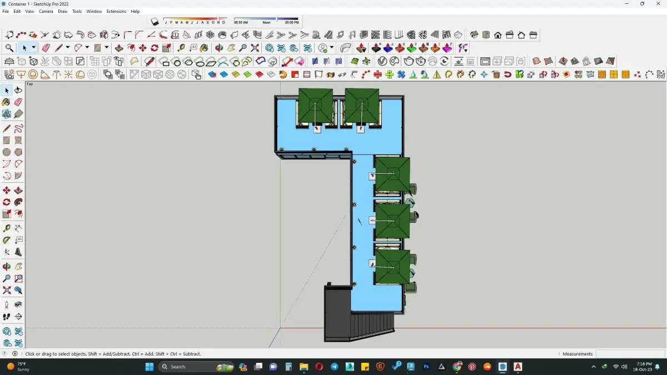This screenshot has width=667, height=375.
Task: Select the Line pencil tool in left toolbar
Action: pyautogui.click(x=7, y=128)
